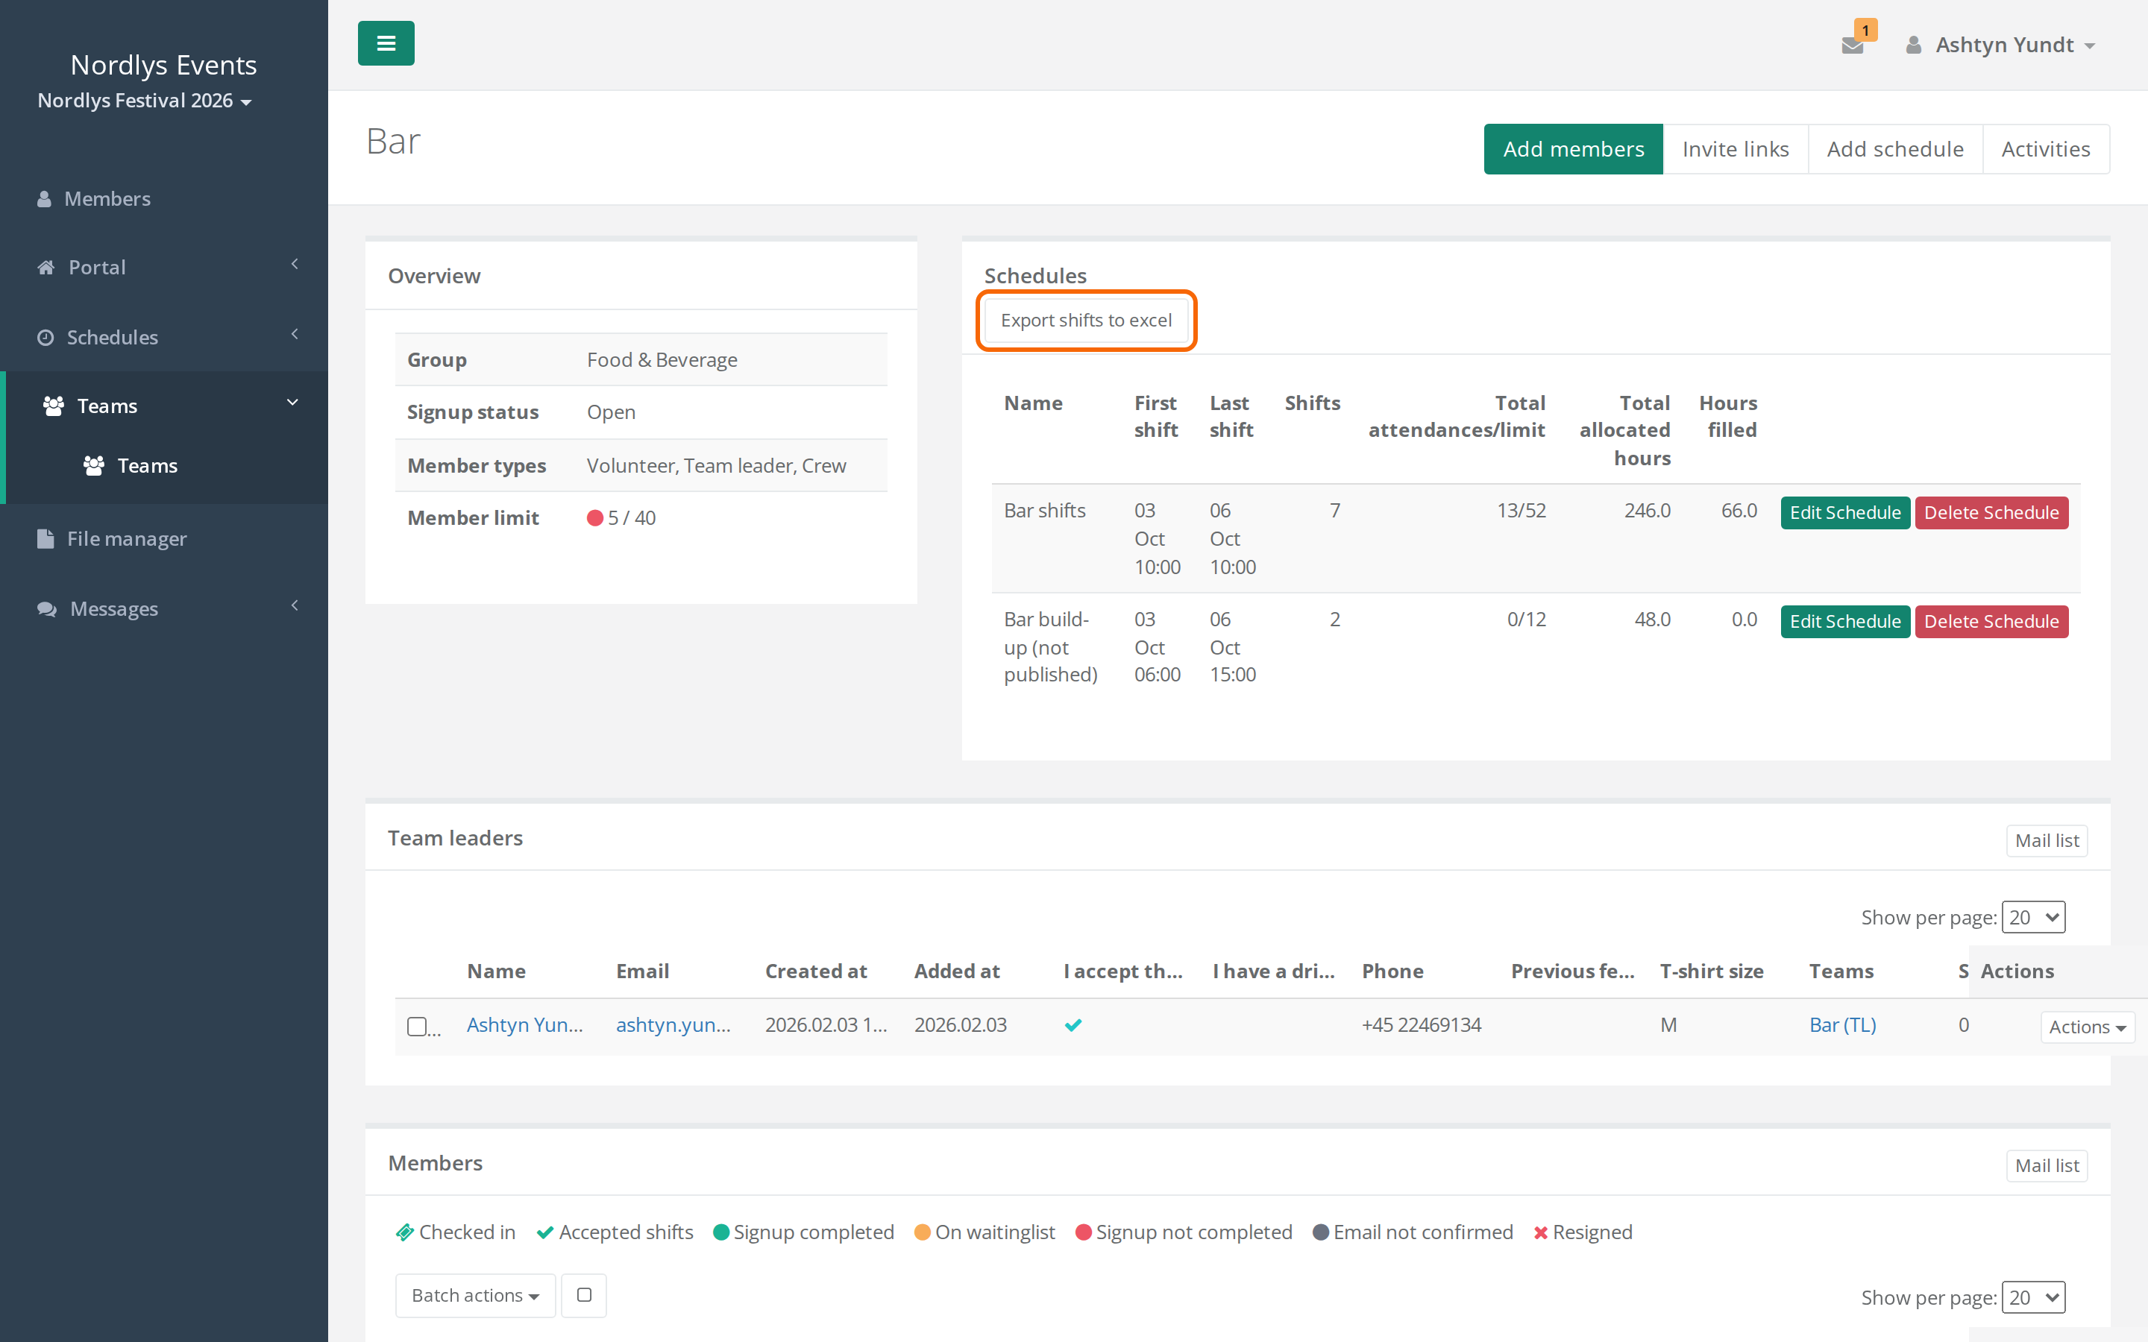Collapse the Teams sidebar section
Viewport: 2148px width, 1342px height.
point(164,406)
